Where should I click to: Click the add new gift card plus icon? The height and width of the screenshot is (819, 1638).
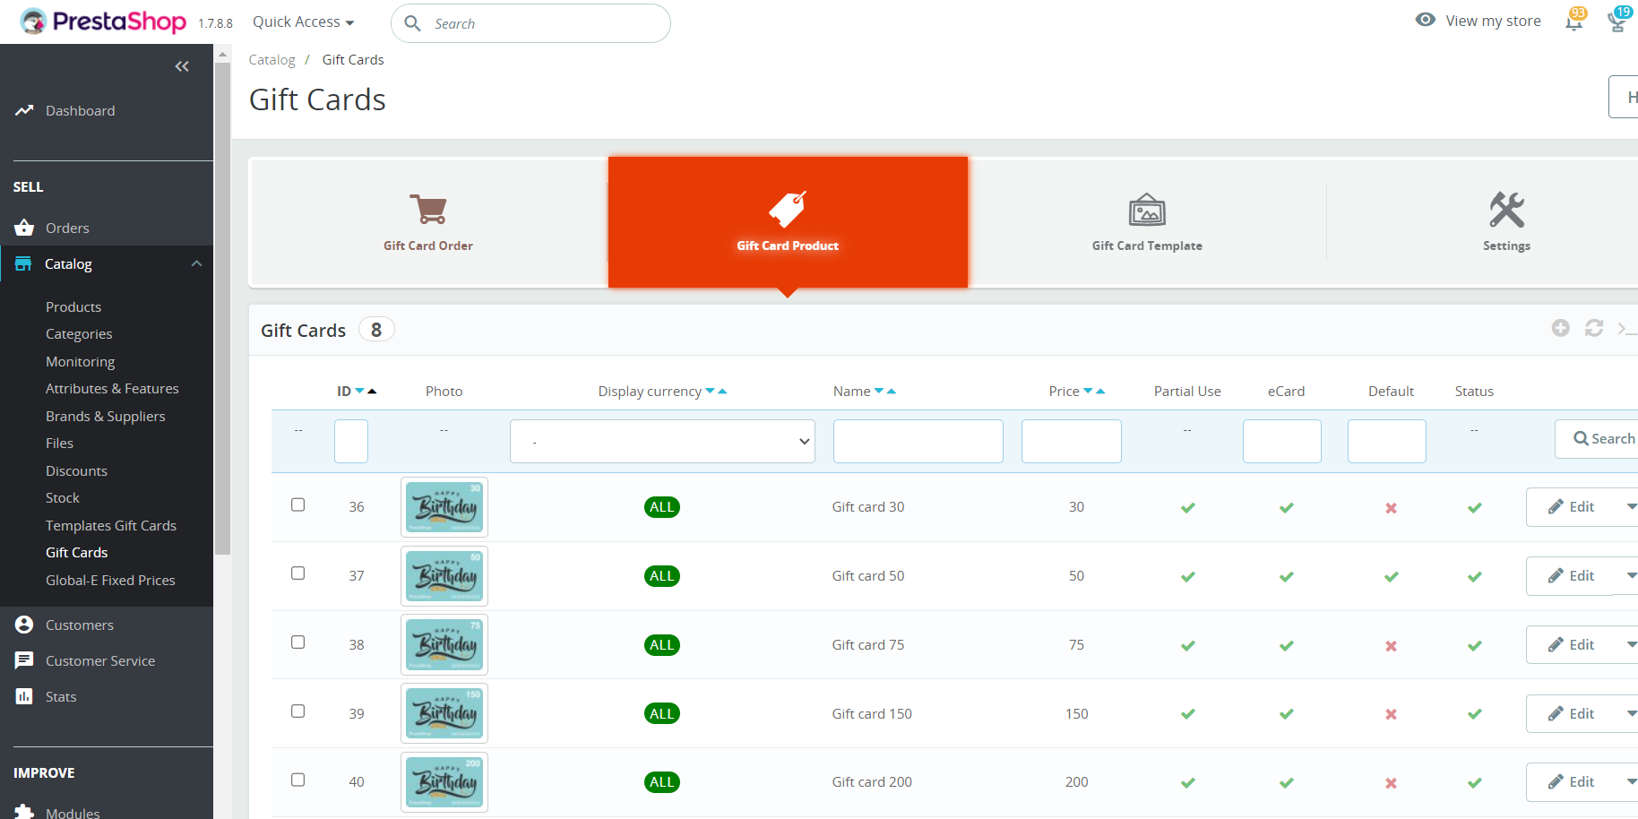click(1560, 328)
